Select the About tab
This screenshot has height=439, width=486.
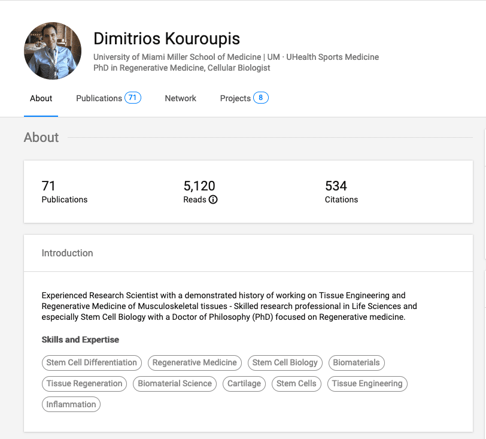click(x=41, y=98)
